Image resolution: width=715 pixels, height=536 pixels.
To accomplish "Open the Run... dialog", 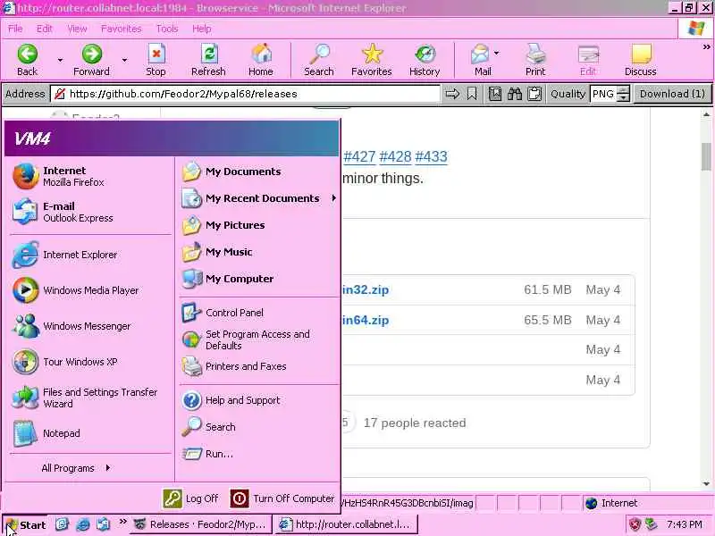I will pyautogui.click(x=258, y=454).
